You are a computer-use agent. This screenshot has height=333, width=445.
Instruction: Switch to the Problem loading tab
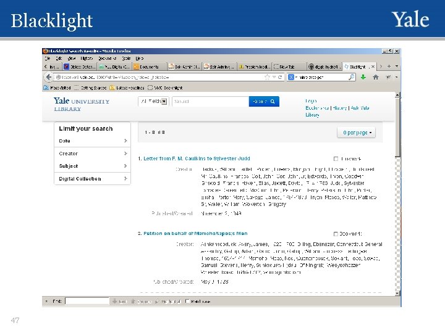point(254,67)
